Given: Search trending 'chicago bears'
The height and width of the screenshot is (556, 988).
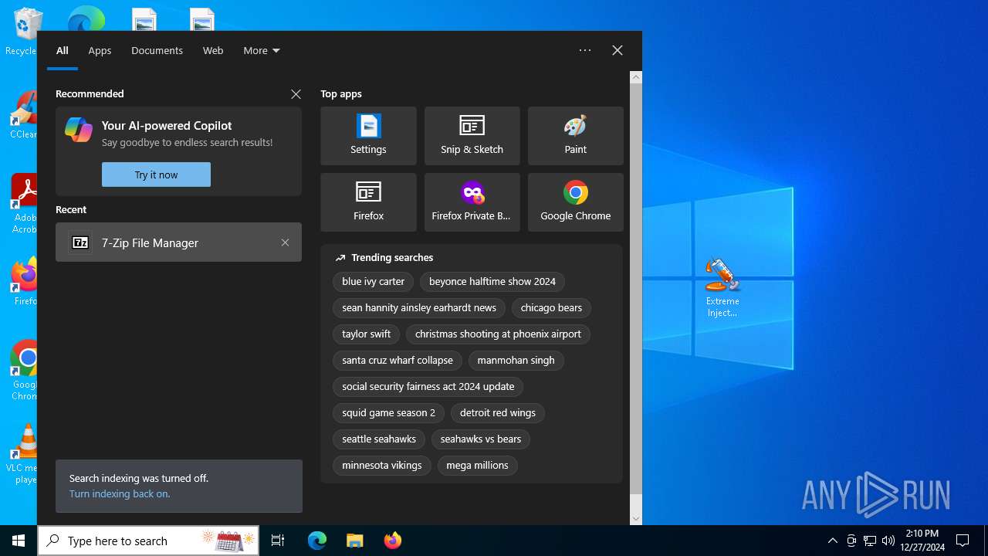Looking at the screenshot, I should (551, 308).
